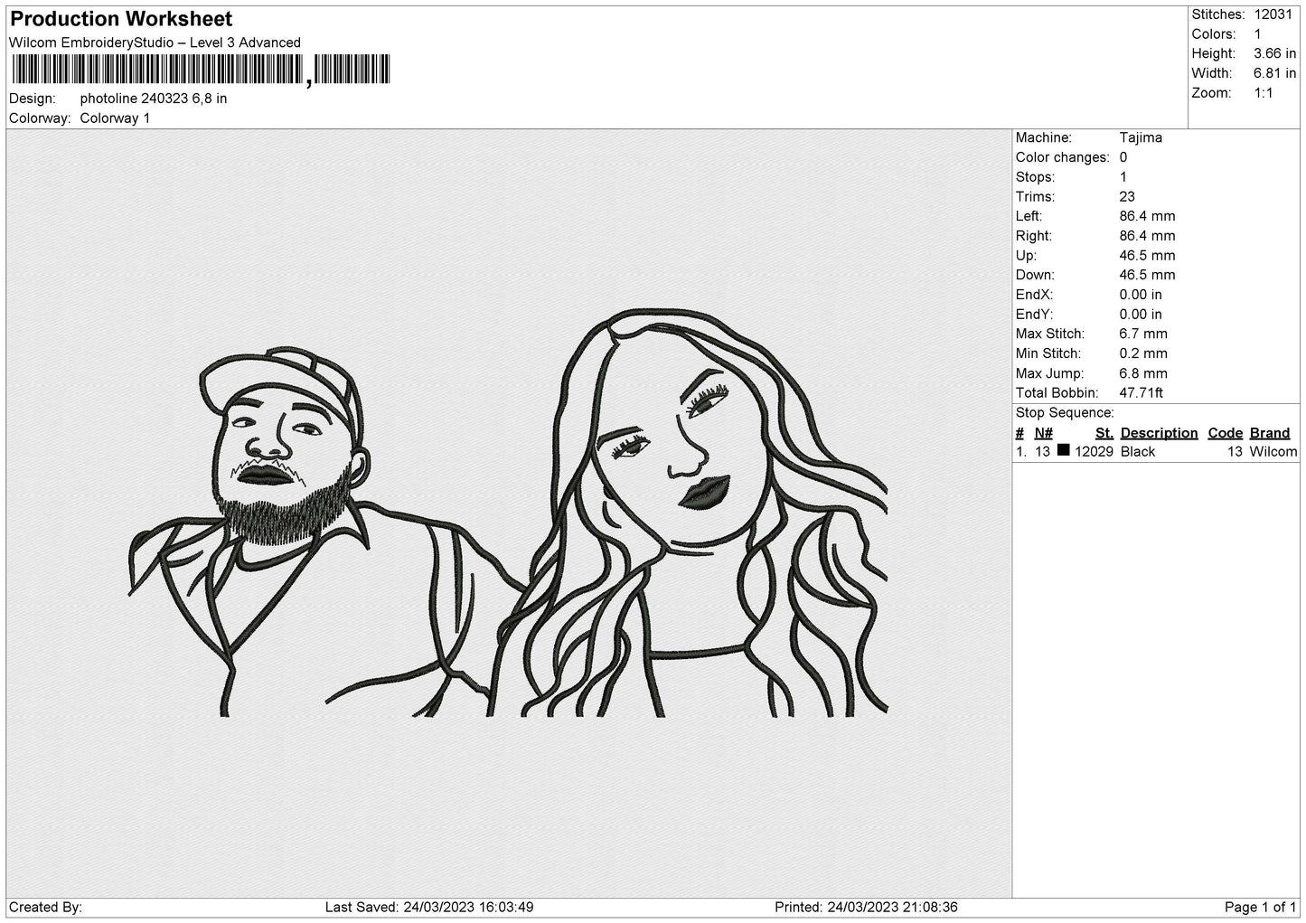Click the barcode below the software name
Image resolution: width=1306 pixels, height=923 pixels.
[x=157, y=70]
